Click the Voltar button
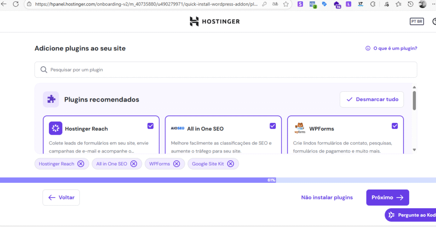Viewport: 436px width, 227px height. (61, 198)
